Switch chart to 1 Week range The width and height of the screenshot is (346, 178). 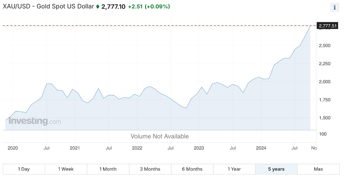(66, 169)
